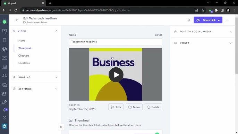Expand the EMBED panel

230,43
